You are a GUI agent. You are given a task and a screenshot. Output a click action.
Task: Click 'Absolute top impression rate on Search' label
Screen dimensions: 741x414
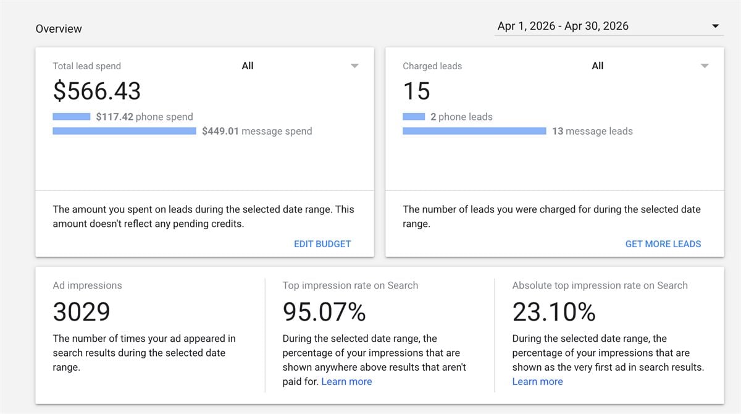(x=600, y=285)
